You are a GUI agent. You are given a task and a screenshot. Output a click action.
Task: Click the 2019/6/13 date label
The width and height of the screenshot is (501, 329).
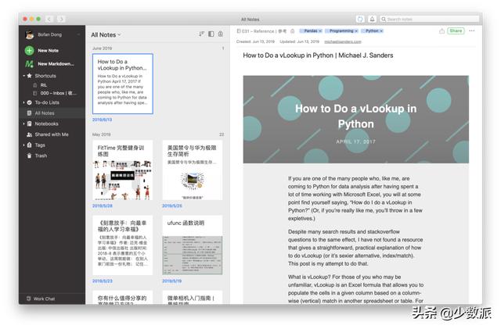(103, 120)
